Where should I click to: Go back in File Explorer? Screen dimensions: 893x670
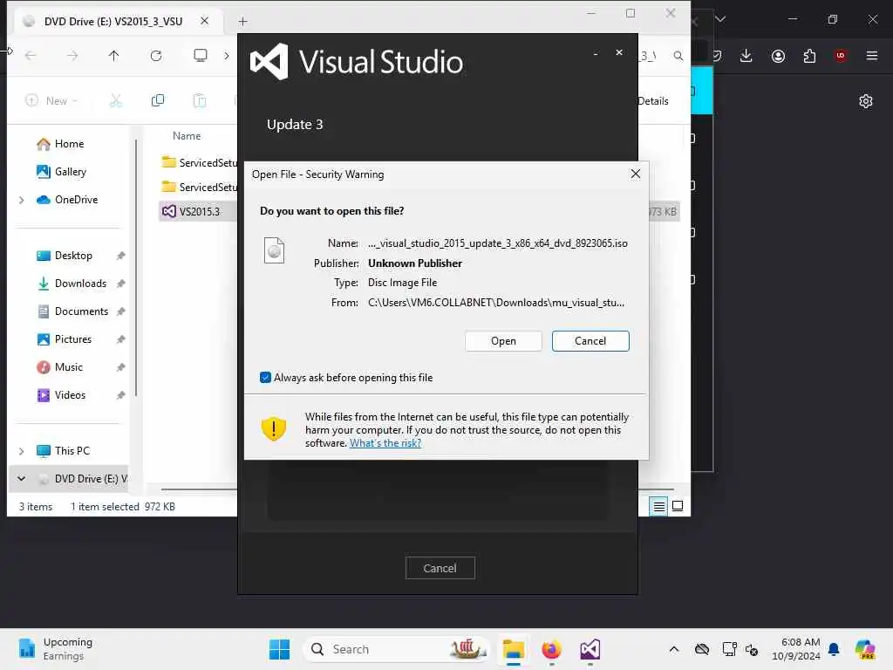(x=31, y=55)
